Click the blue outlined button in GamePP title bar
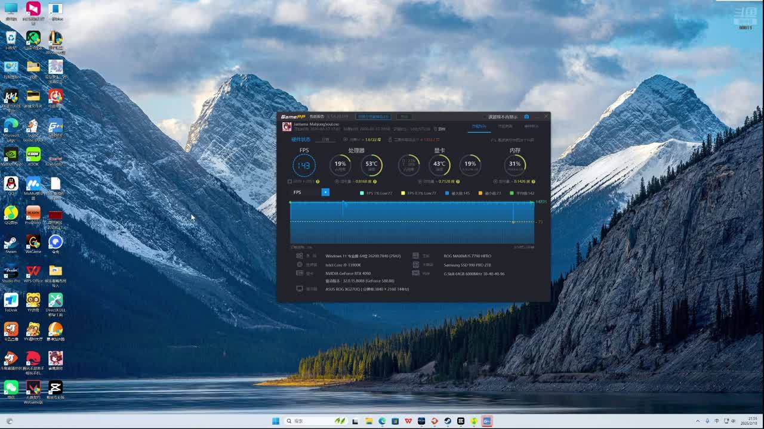This screenshot has width=764, height=429. click(373, 117)
